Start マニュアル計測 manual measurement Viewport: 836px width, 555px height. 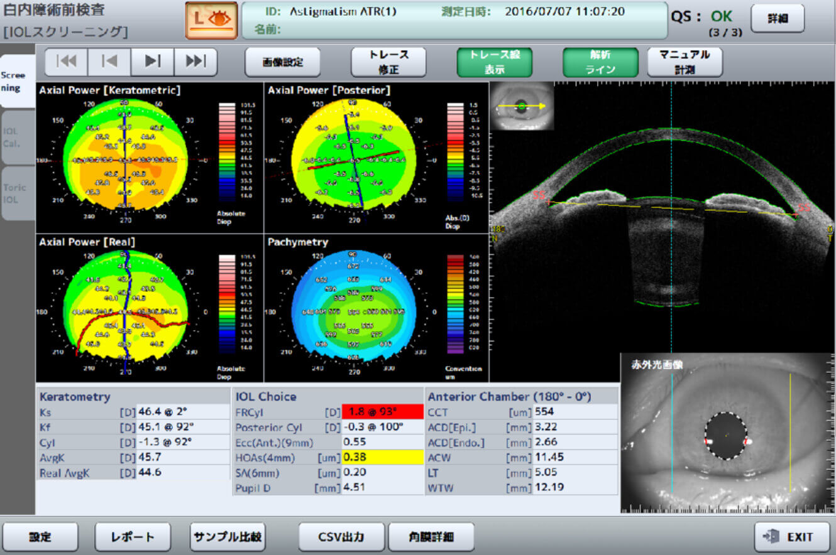tap(685, 62)
